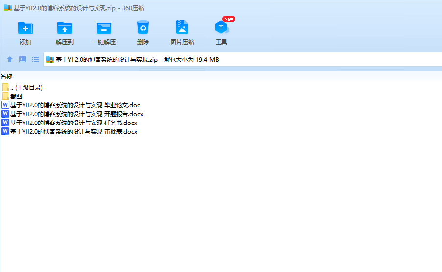Click the red New badge on 工具
The image size is (442, 272).
click(x=229, y=19)
